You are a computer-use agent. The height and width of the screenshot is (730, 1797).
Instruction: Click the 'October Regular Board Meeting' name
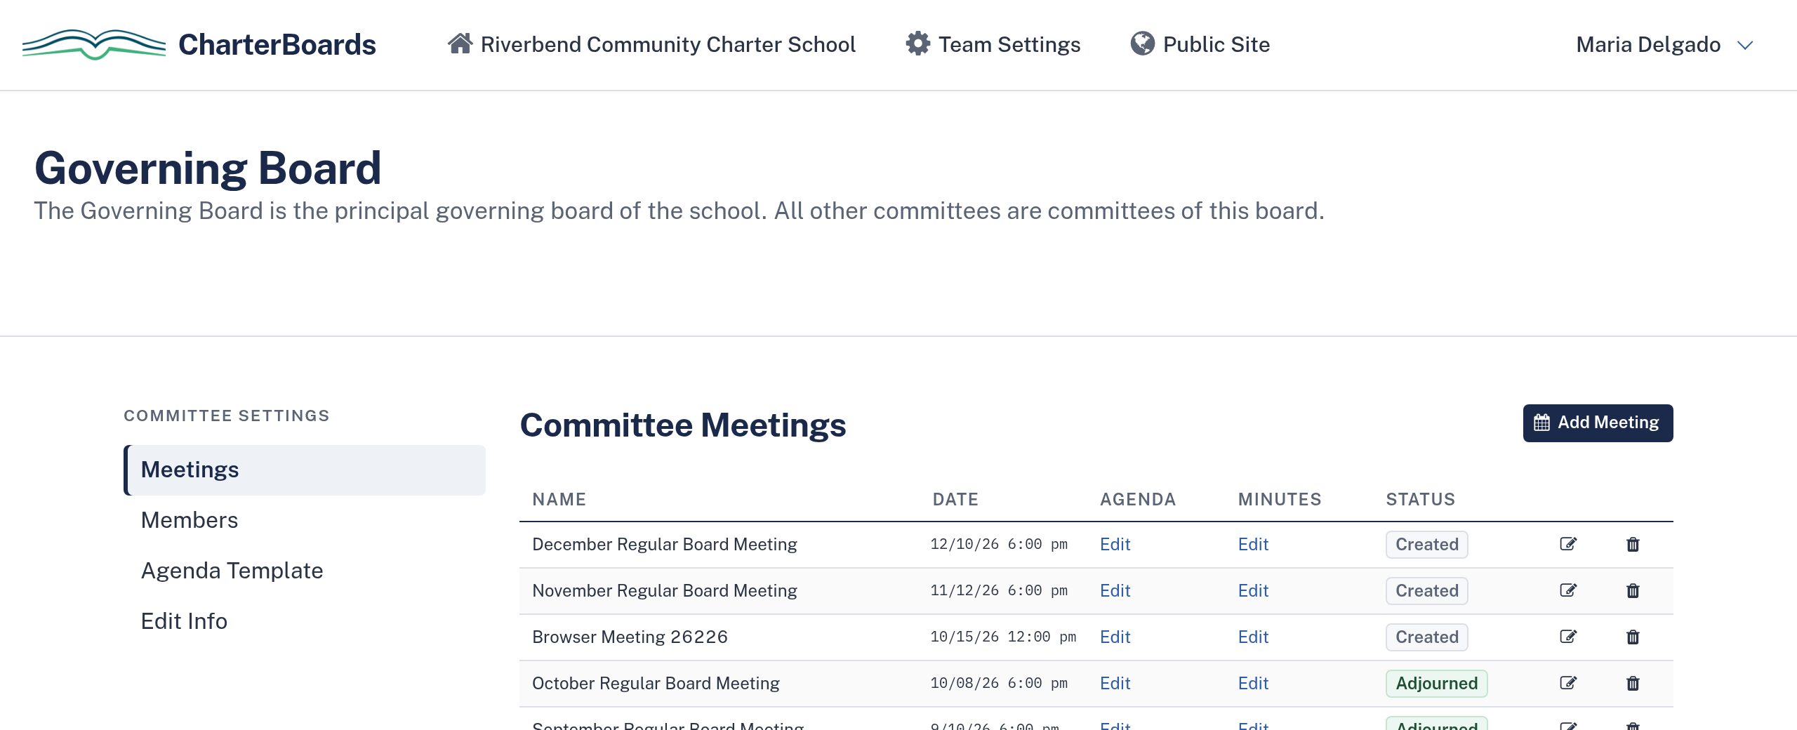[x=656, y=683]
